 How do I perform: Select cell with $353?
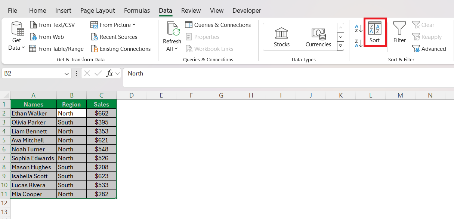(x=101, y=131)
